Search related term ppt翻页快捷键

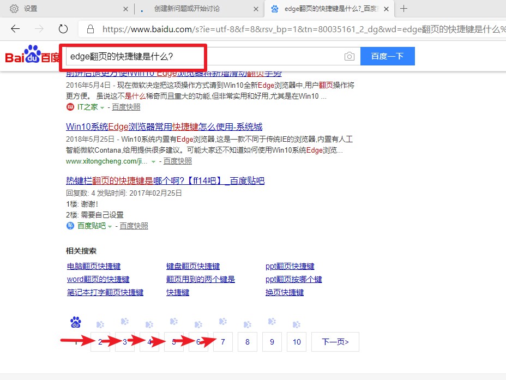click(x=290, y=266)
